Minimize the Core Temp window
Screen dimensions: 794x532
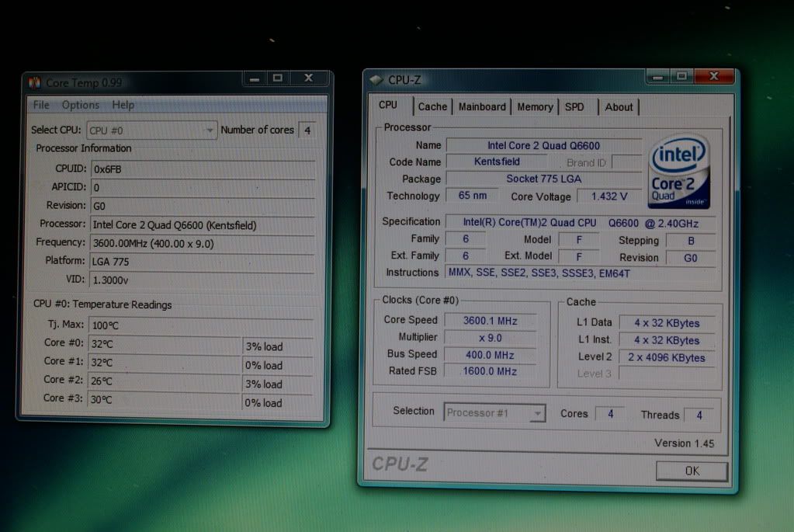(x=255, y=78)
